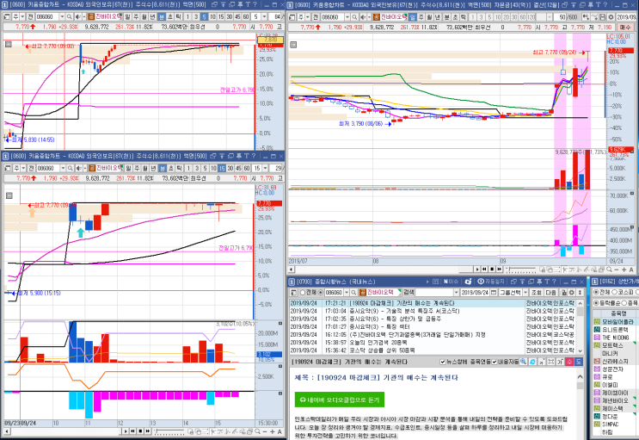The width and height of the screenshot is (639, 440).
Task: Click the sound speaker icon in top-left chart
Action: pos(78,16)
